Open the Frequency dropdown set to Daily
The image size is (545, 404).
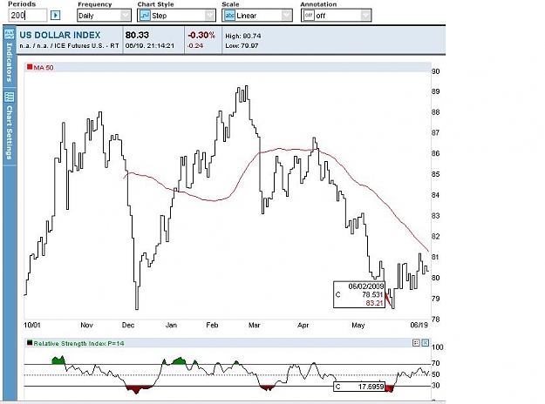(104, 16)
